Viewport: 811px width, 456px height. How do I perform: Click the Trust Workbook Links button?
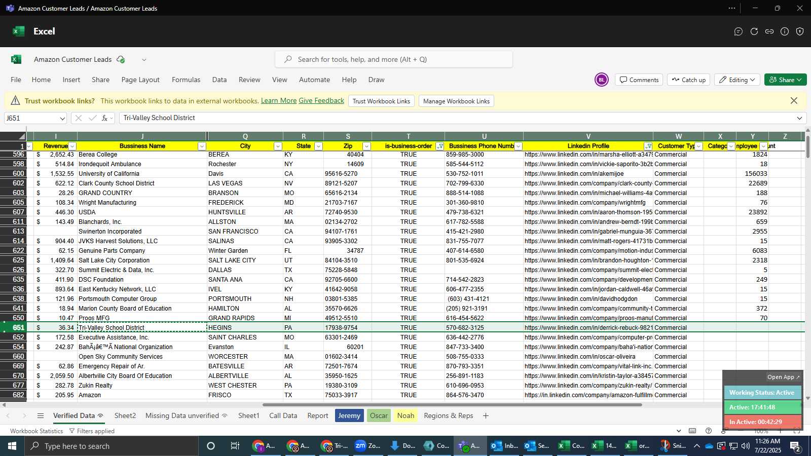(x=381, y=101)
